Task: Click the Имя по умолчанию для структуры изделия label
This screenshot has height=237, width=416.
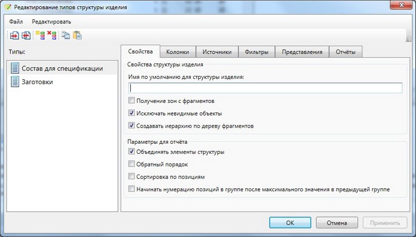Action: 186,77
